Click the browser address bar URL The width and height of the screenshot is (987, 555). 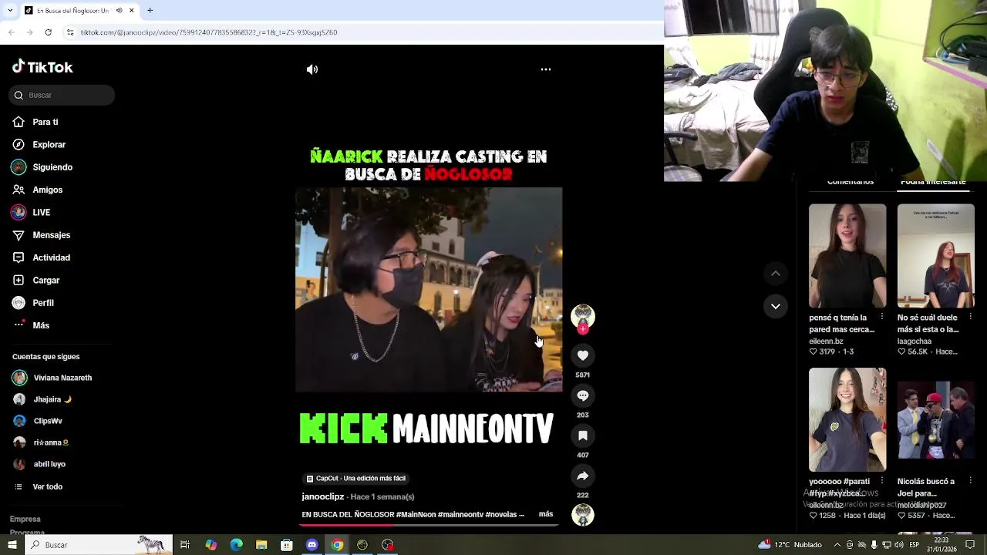(208, 32)
